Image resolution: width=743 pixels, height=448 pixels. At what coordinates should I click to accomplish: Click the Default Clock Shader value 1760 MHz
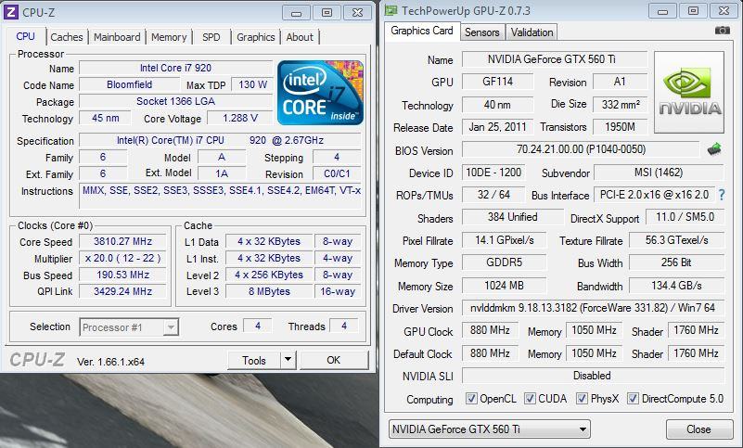pos(696,353)
